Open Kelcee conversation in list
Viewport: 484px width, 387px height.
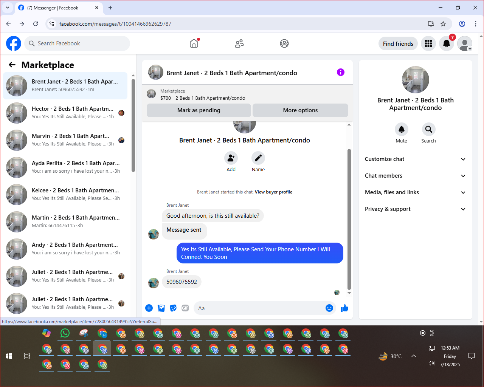coord(65,195)
